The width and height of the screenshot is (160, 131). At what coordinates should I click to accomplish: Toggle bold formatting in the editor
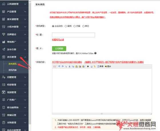88,67
